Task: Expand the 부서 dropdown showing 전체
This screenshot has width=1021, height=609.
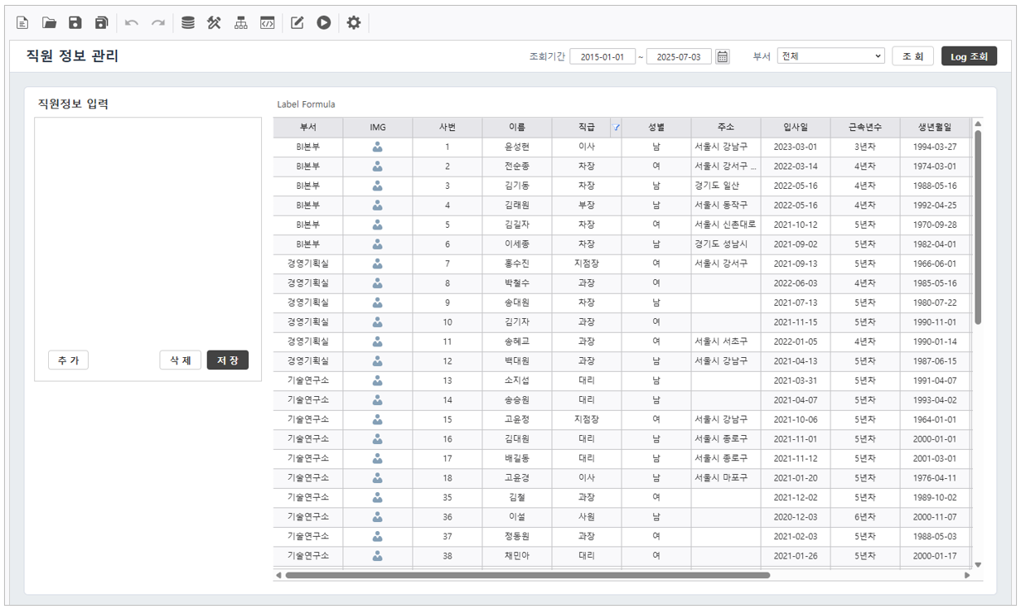Action: (831, 56)
